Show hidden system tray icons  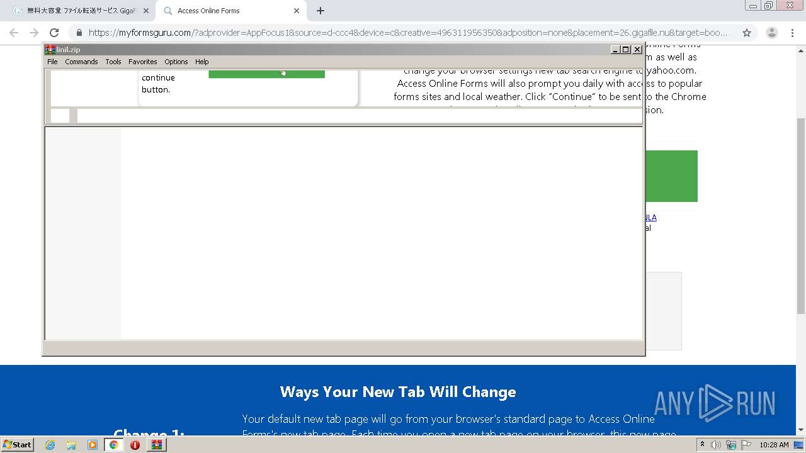pos(703,445)
